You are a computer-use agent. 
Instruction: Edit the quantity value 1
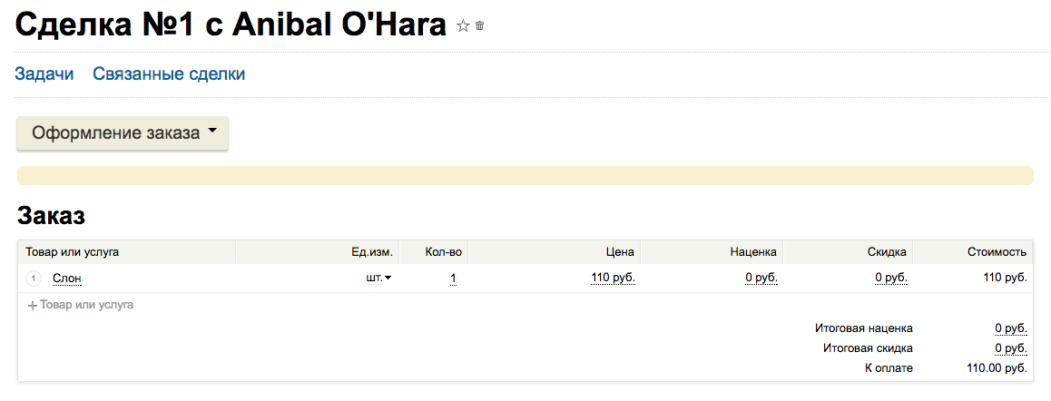[x=453, y=279]
